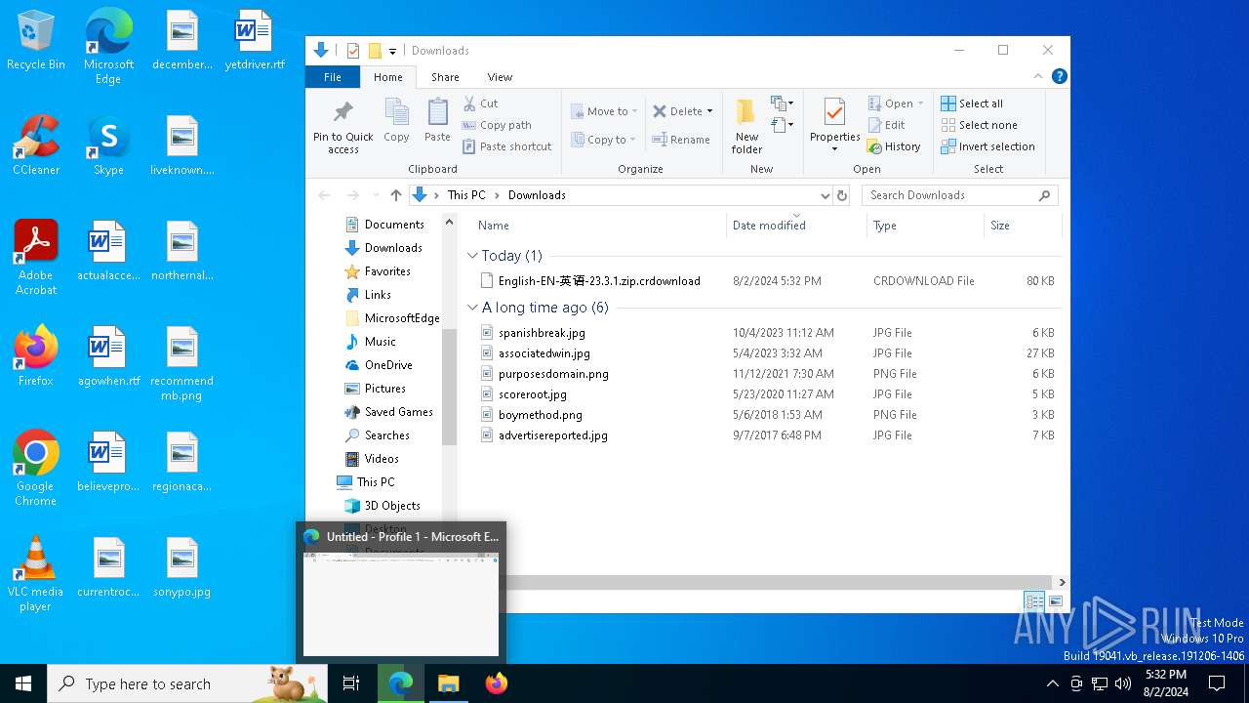This screenshot has height=703, width=1249.
Task: Click File Explorer taskbar icon
Action: pos(449,683)
